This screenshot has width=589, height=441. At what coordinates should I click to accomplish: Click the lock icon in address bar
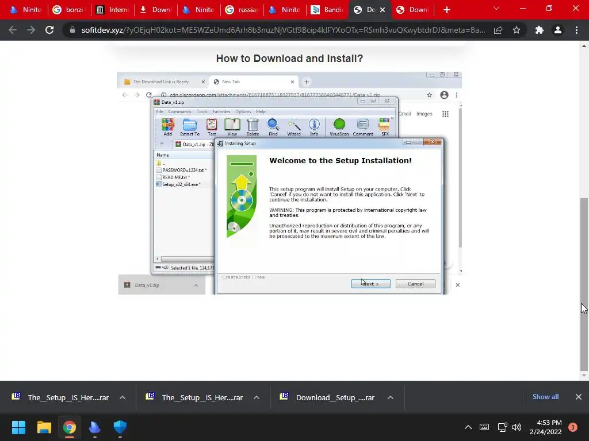(x=72, y=30)
